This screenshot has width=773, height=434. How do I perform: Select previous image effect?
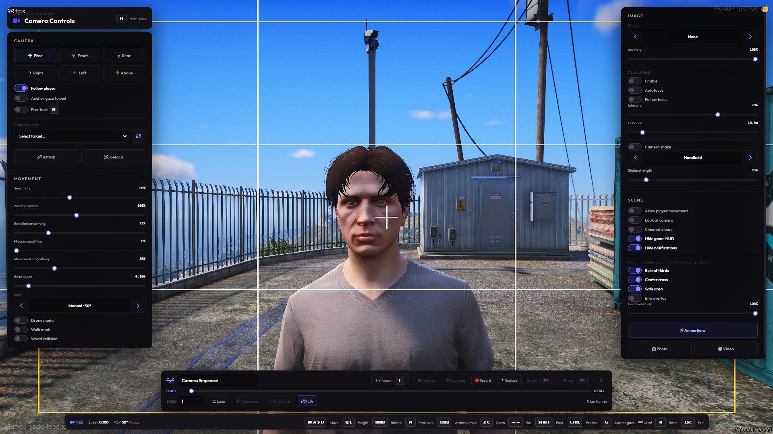pos(635,37)
